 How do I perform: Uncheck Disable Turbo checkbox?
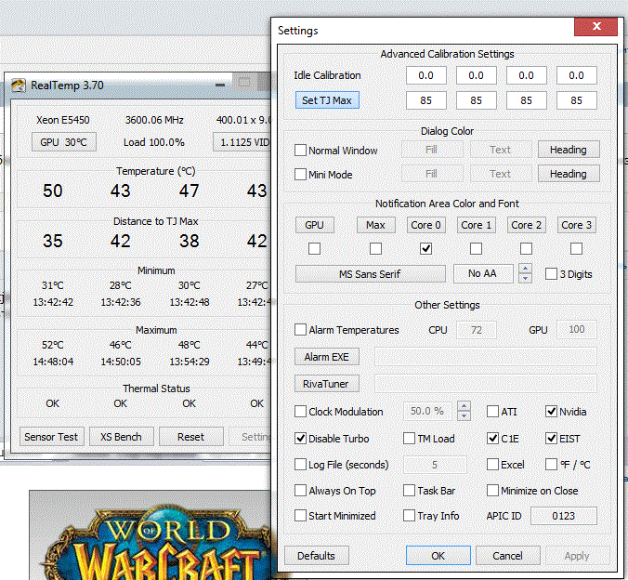click(300, 439)
